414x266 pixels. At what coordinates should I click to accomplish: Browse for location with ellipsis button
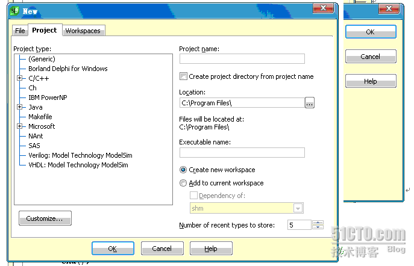pos(309,102)
